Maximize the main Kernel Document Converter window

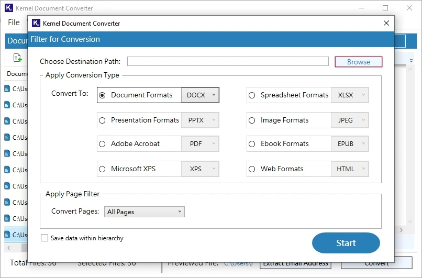point(385,8)
